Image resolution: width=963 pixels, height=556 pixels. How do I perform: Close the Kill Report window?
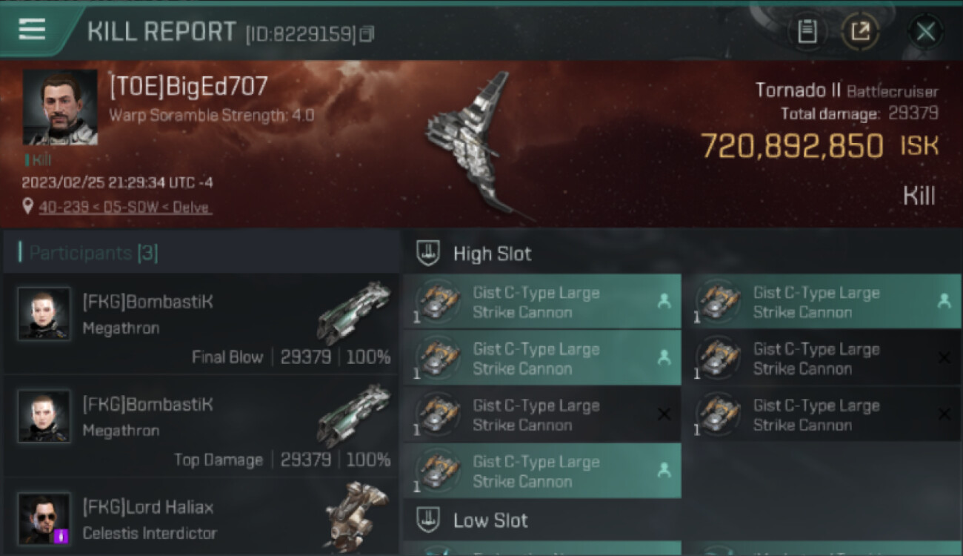[x=925, y=32]
